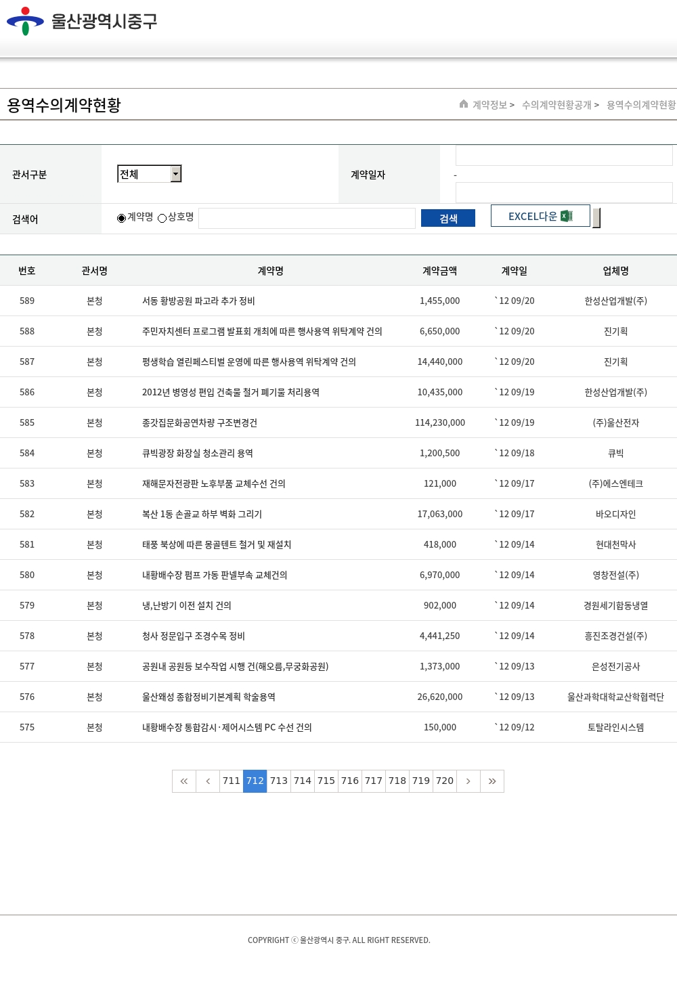This screenshot has height=983, width=677.
Task: Select the 상호명 radio button
Action: (162, 218)
